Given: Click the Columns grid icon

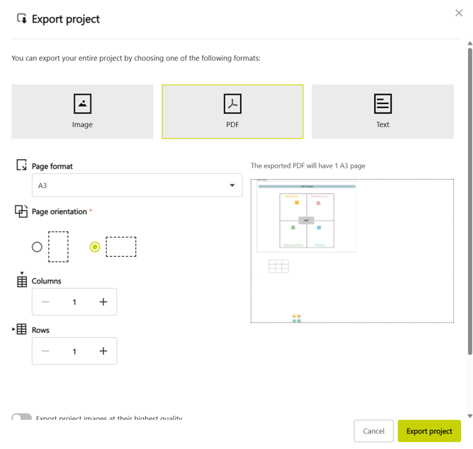Looking at the screenshot, I should (x=22, y=281).
